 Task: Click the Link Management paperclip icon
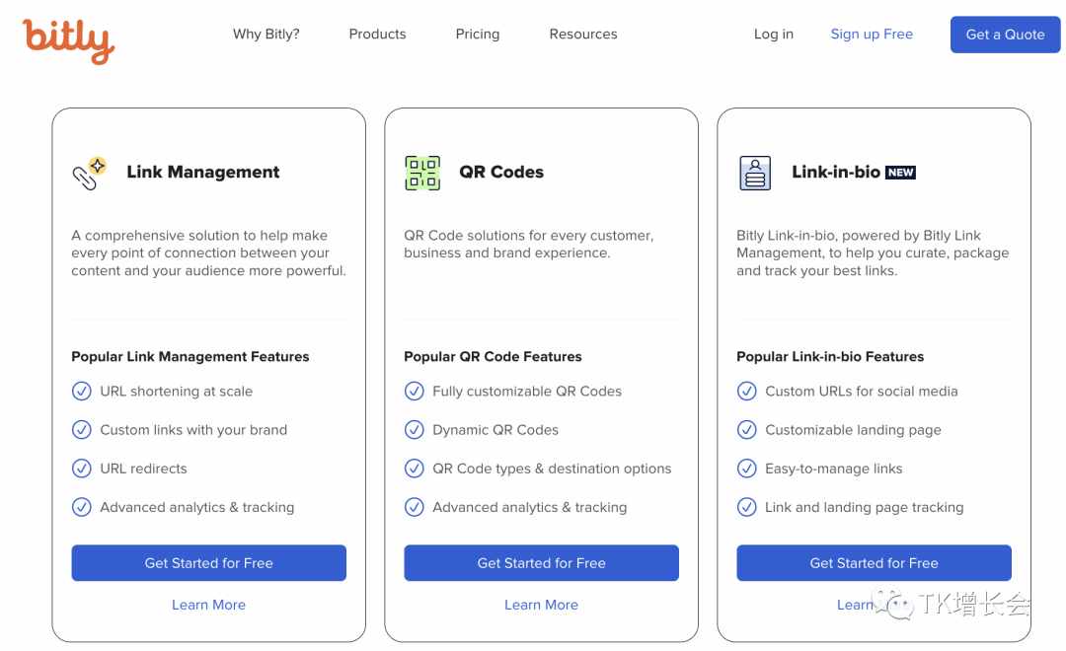pyautogui.click(x=90, y=174)
